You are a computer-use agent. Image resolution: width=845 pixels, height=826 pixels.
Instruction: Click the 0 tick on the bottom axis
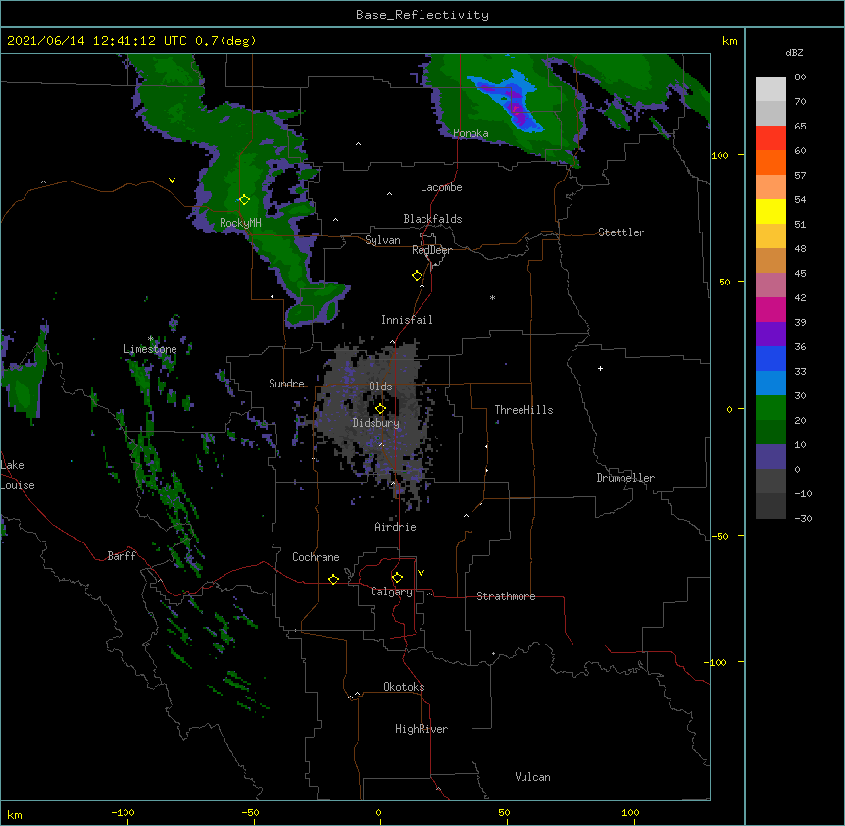[x=378, y=813]
